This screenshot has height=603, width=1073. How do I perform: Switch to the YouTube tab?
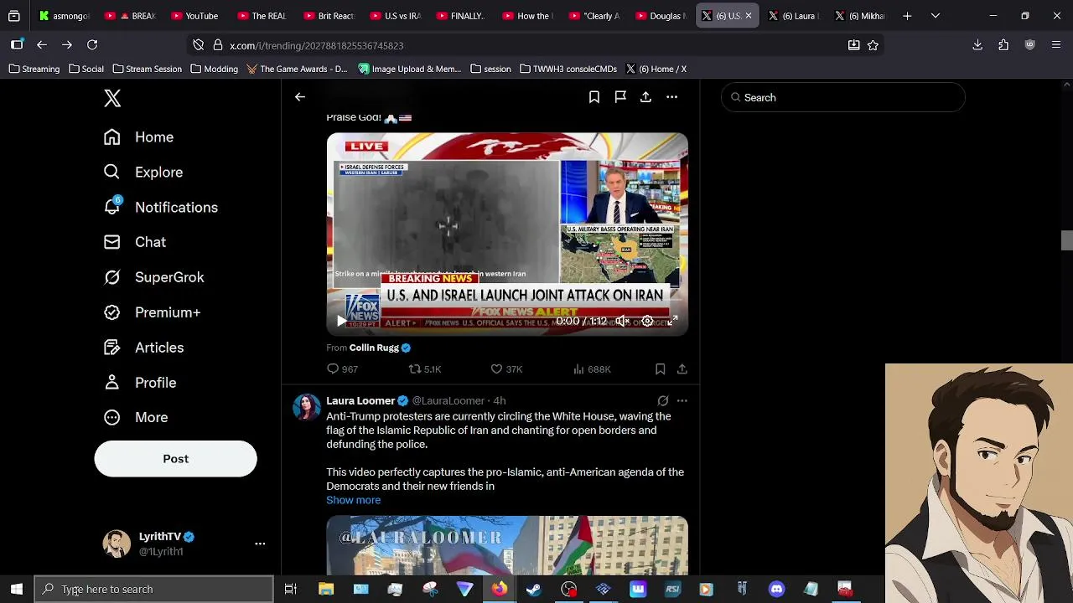tap(194, 16)
